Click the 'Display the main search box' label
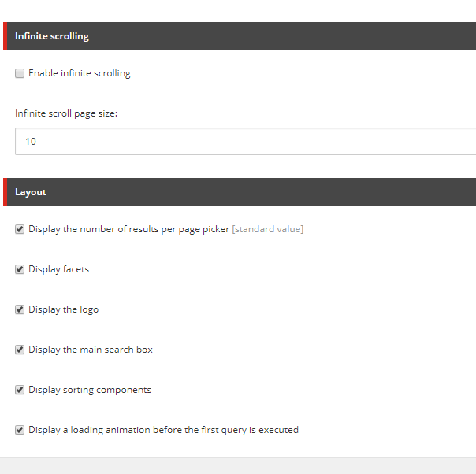 click(x=91, y=350)
